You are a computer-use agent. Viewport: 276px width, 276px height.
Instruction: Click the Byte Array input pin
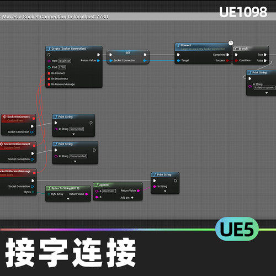[49, 194]
